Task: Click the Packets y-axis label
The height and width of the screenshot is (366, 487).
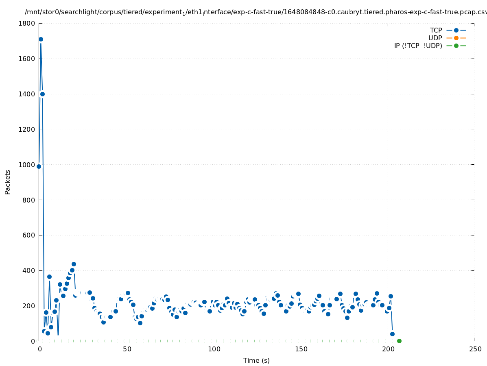Action: [8, 182]
